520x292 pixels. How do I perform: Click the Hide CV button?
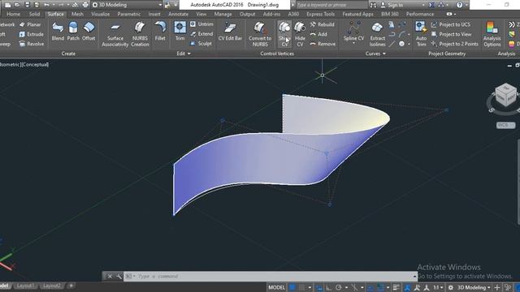300,34
